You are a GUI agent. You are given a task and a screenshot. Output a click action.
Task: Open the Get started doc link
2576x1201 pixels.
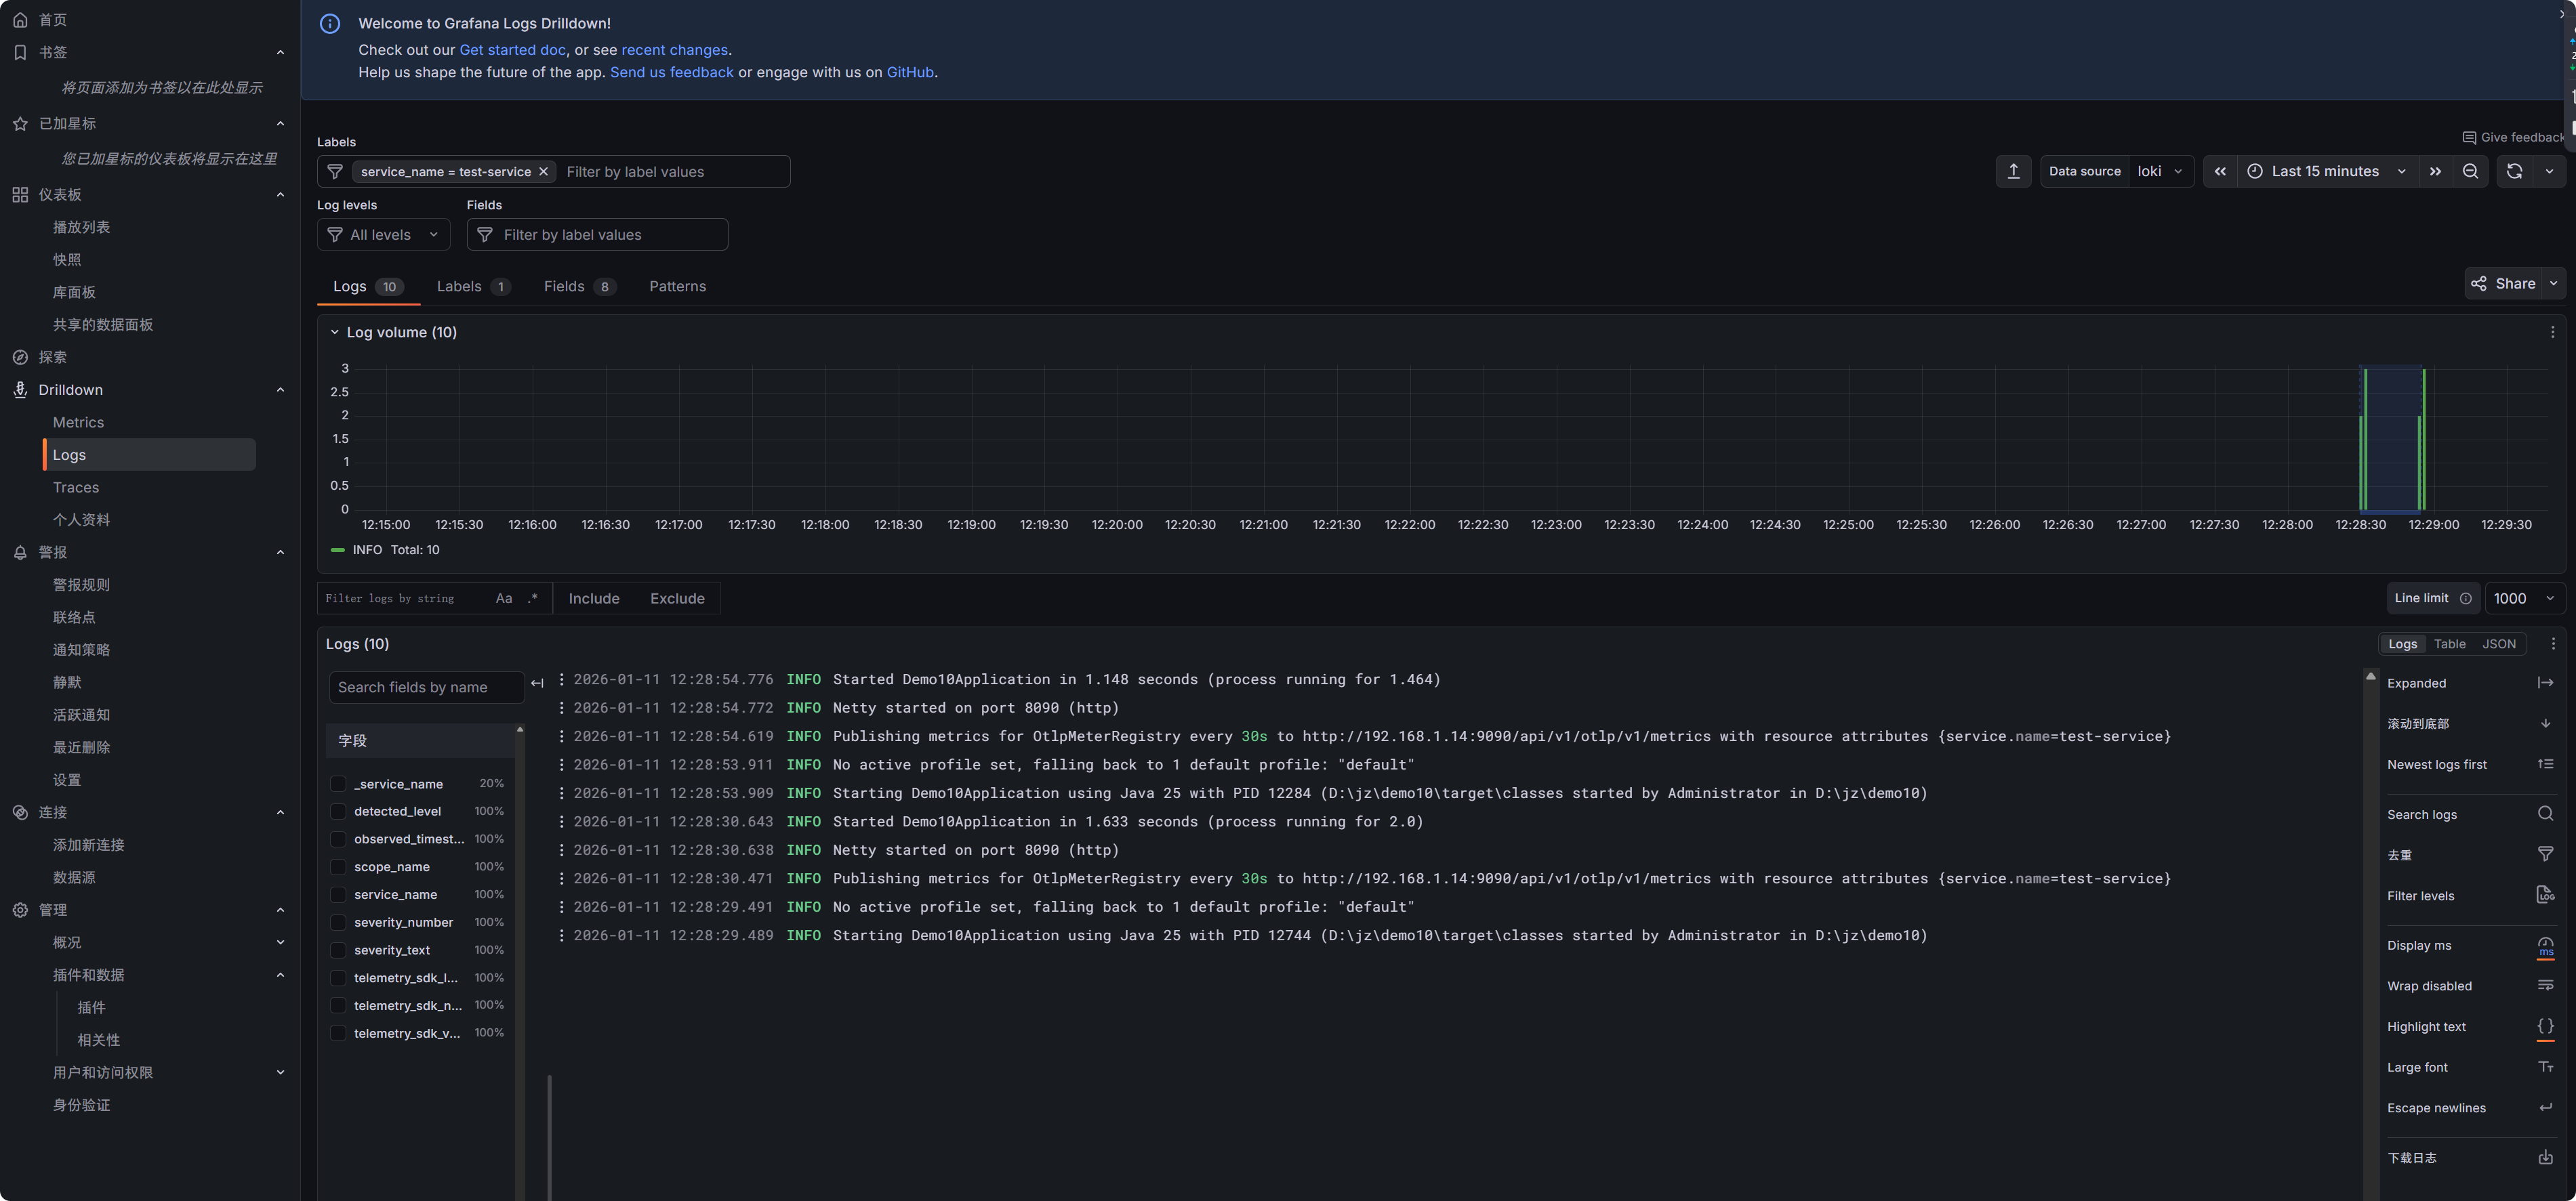(512, 50)
